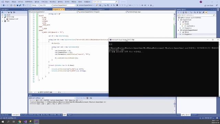The image size is (220, 124).
Task: Open the Debug configuration dropdown
Action: pyautogui.click(x=35, y=6)
